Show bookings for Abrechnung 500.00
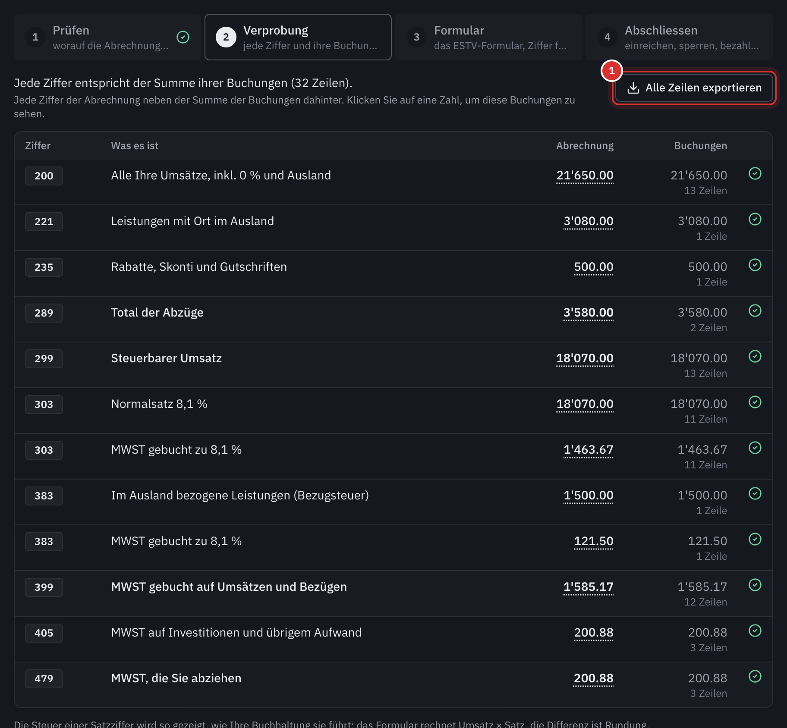The height and width of the screenshot is (728, 787). point(594,267)
